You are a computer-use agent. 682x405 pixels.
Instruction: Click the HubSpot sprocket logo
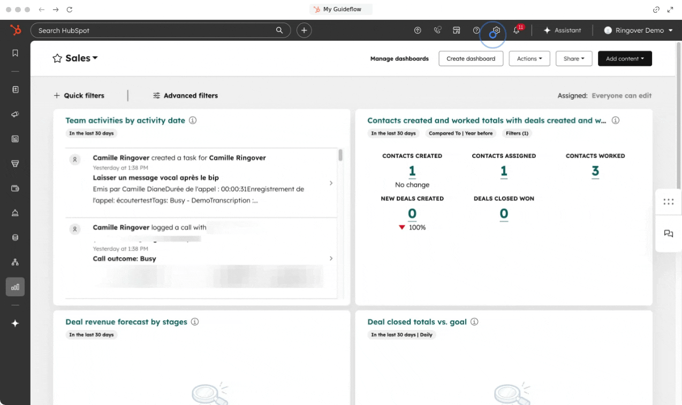pyautogui.click(x=15, y=31)
